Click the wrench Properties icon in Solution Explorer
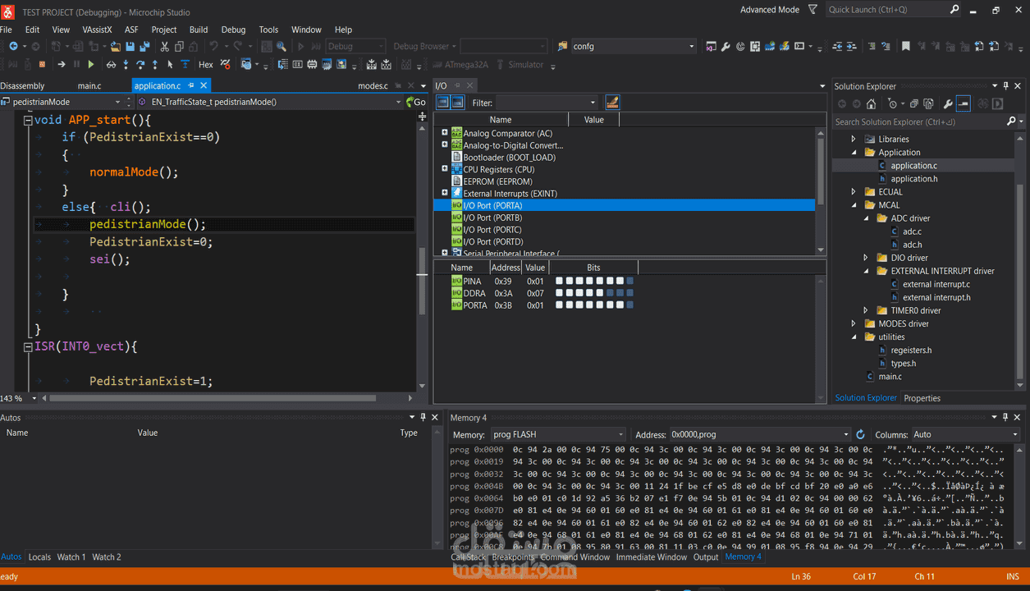 point(948,104)
